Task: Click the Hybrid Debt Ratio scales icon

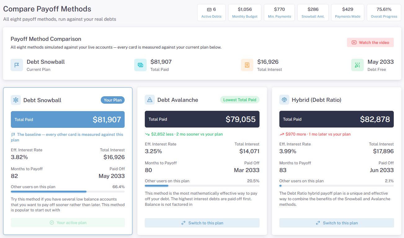Action: [284, 100]
